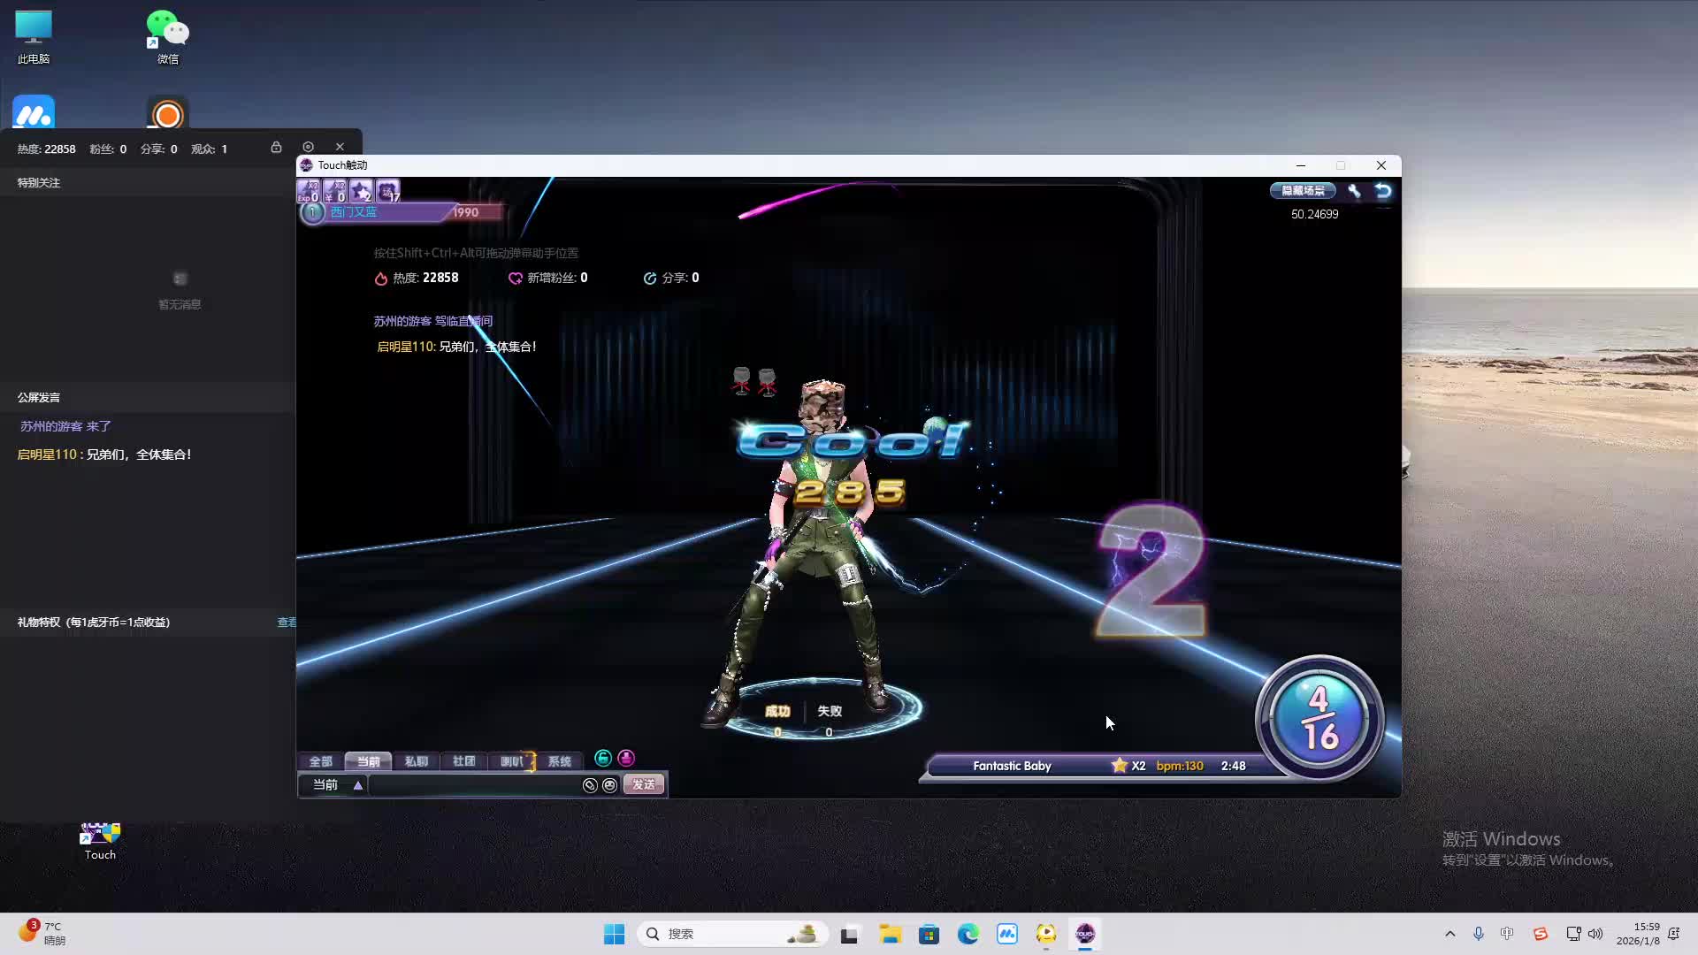Open Microsoft Edge from the taskbar

tap(968, 934)
